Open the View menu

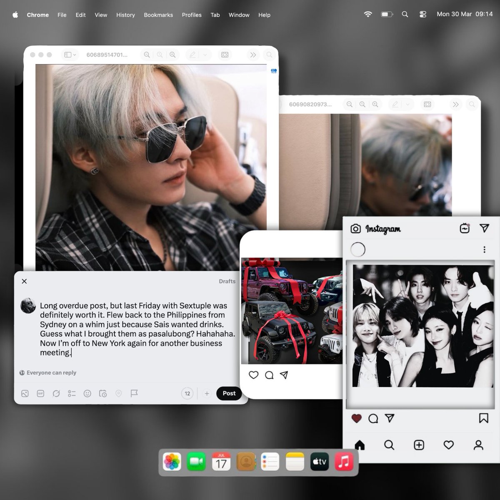tap(101, 15)
